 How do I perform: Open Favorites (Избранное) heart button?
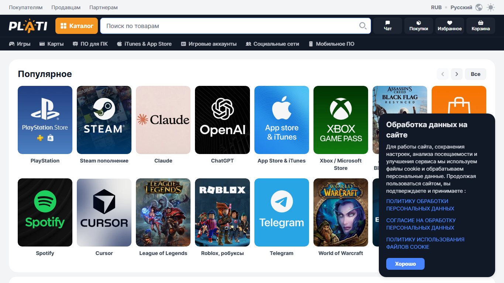pyautogui.click(x=450, y=26)
